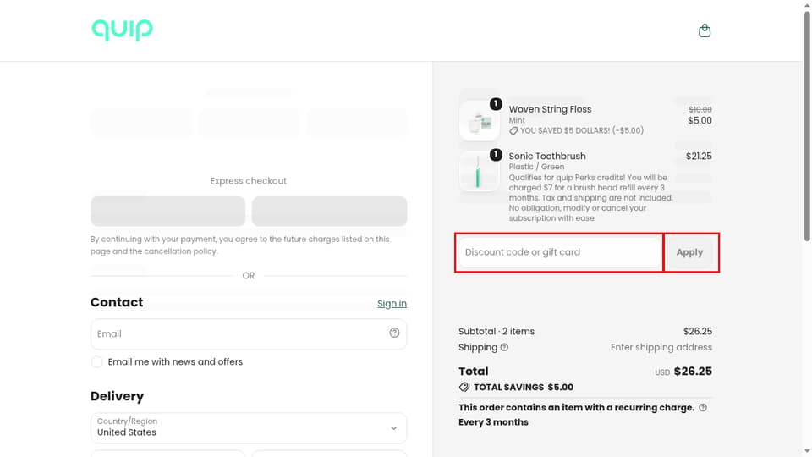The height and width of the screenshot is (457, 812).
Task: Click the Woven String Floss thumbnail
Action: (479, 121)
